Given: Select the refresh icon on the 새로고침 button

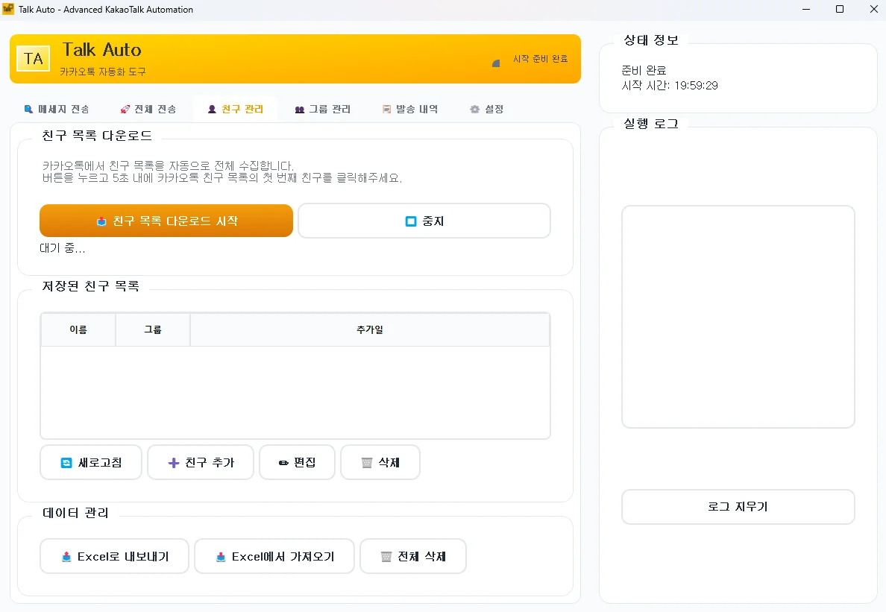Looking at the screenshot, I should tap(68, 462).
